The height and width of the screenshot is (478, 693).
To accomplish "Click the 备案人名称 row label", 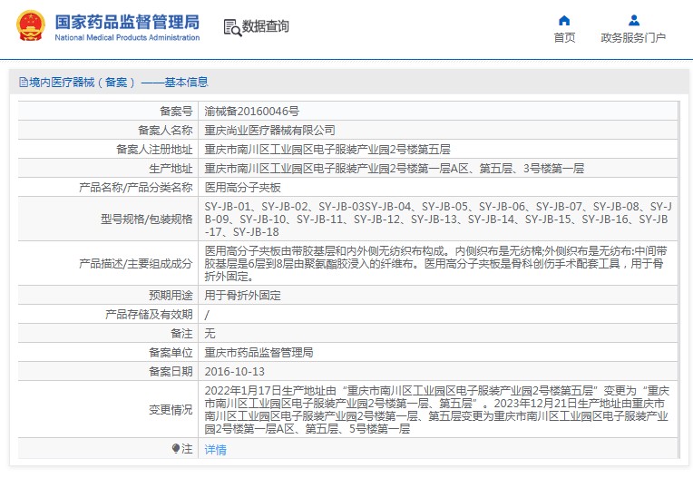I will pyautogui.click(x=165, y=131).
